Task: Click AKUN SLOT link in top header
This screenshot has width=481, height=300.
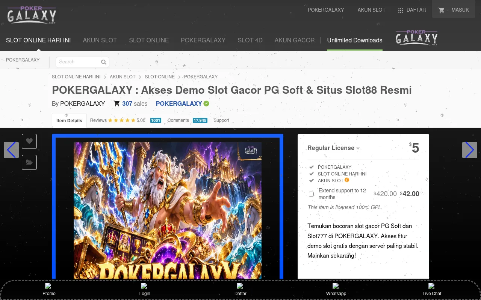Action: [371, 10]
